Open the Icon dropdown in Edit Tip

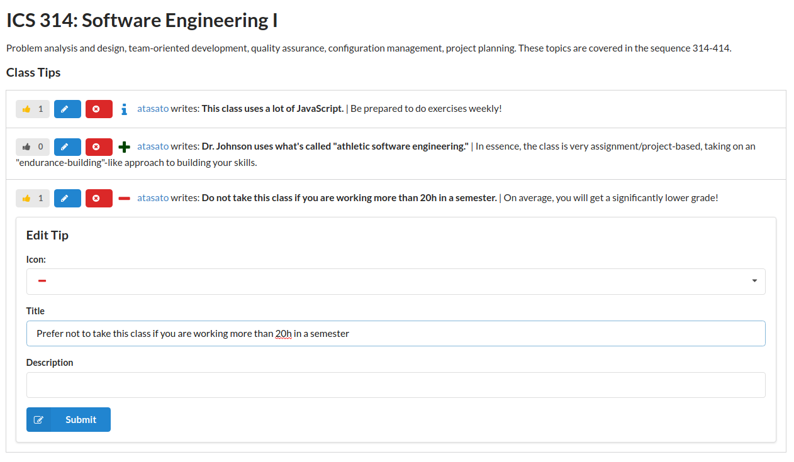395,282
